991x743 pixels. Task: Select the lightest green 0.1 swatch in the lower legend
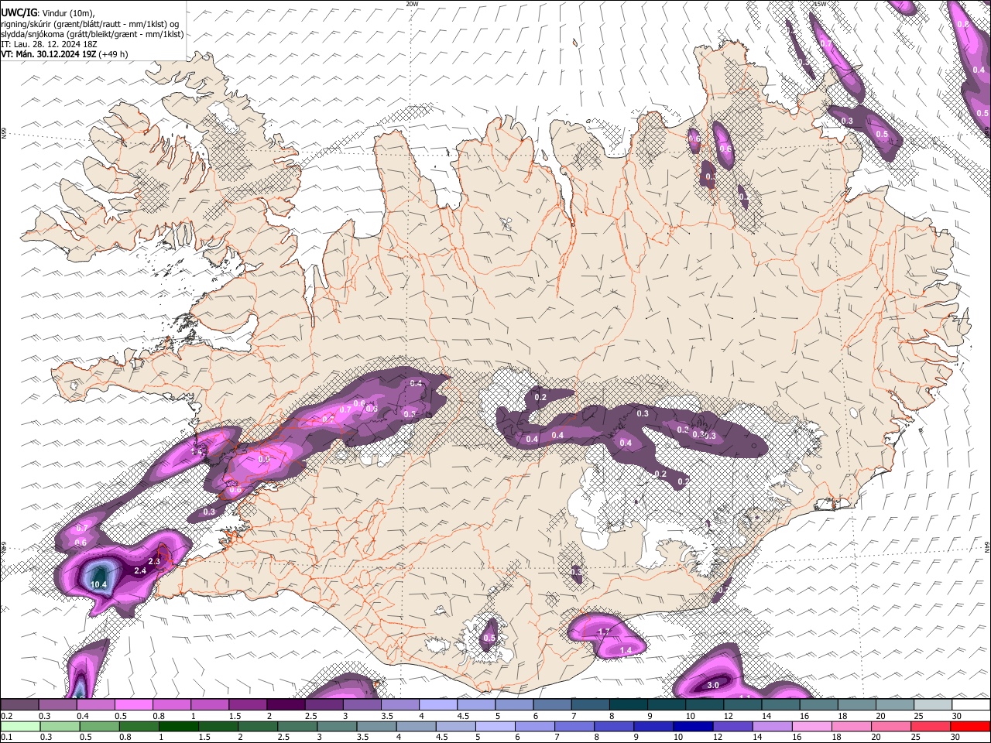point(20,726)
